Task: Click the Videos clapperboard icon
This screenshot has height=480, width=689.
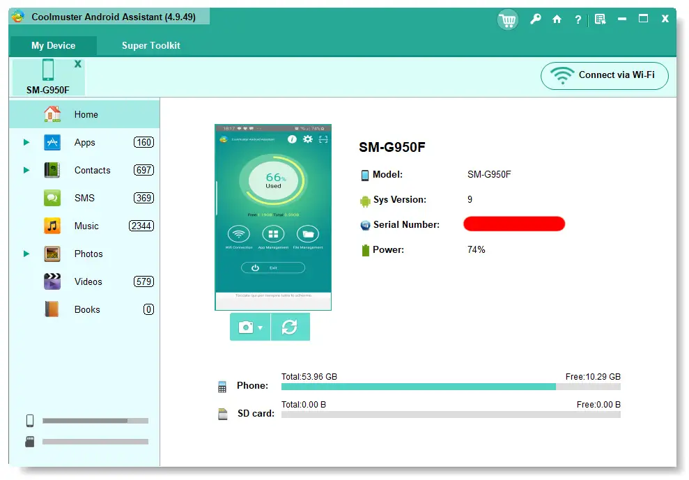Action: click(52, 281)
